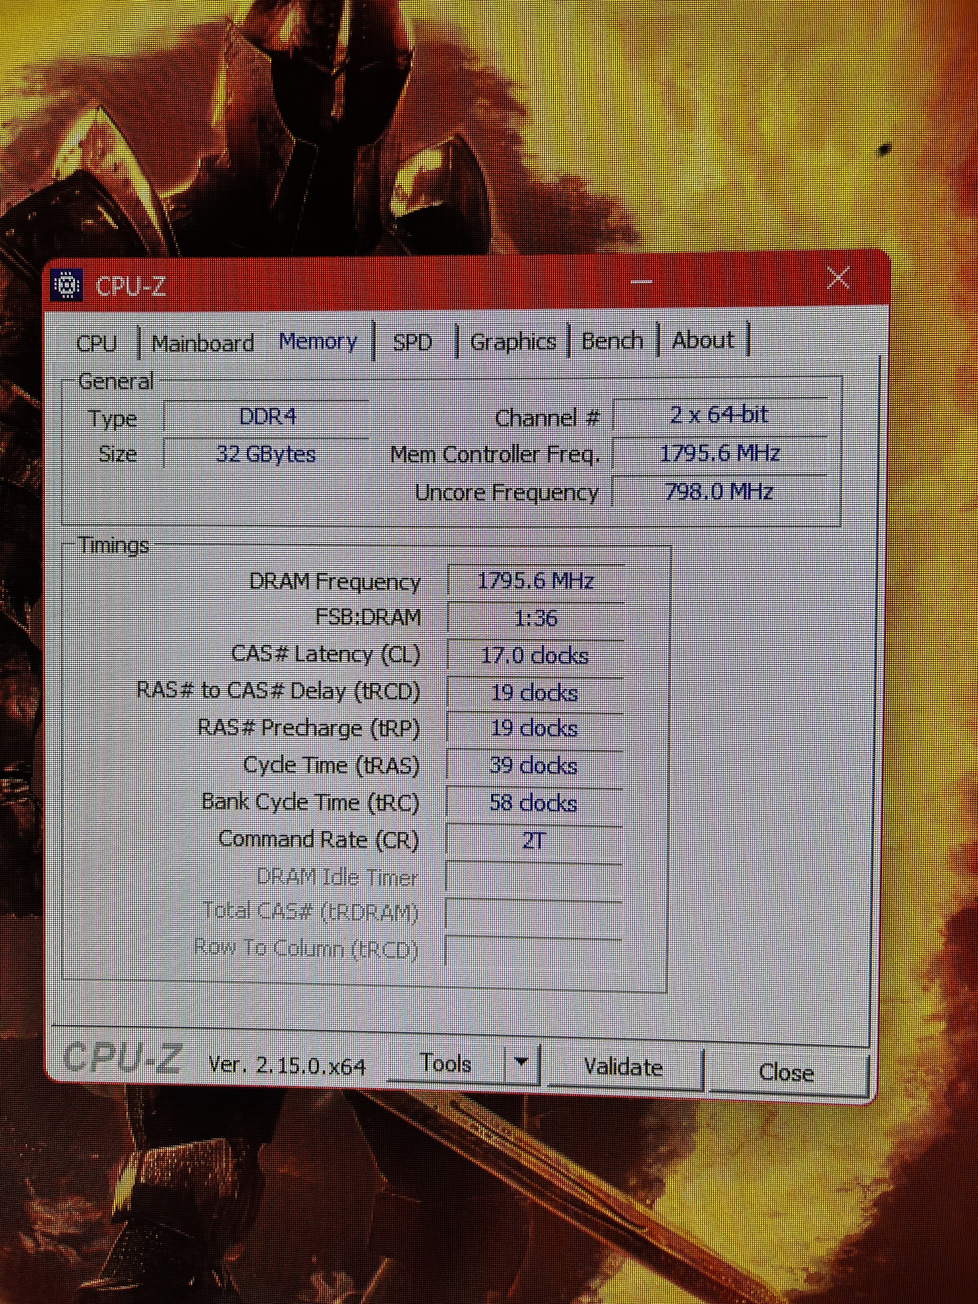Switch to the CPU tab

click(x=97, y=342)
